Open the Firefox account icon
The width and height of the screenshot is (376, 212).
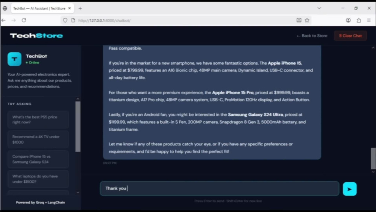(x=348, y=20)
